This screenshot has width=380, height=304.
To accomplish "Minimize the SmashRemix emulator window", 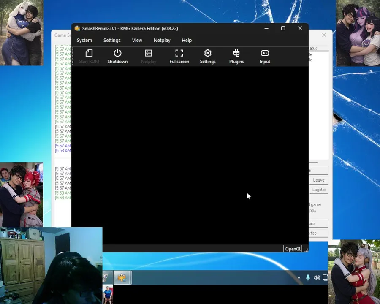I will click(x=266, y=28).
